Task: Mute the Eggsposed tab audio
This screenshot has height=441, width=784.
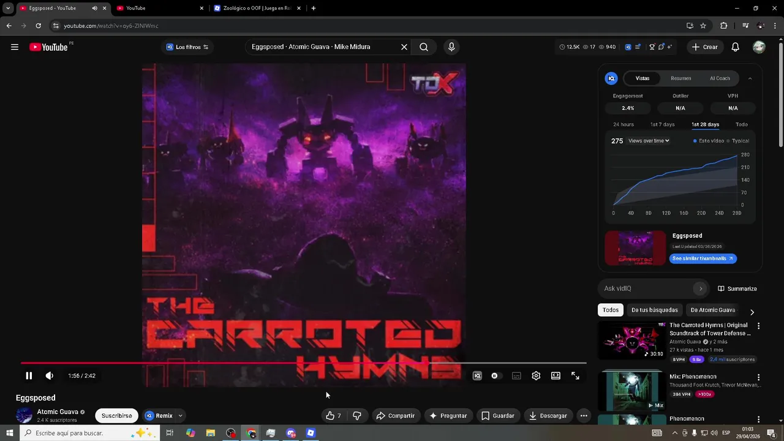Action: click(94, 8)
